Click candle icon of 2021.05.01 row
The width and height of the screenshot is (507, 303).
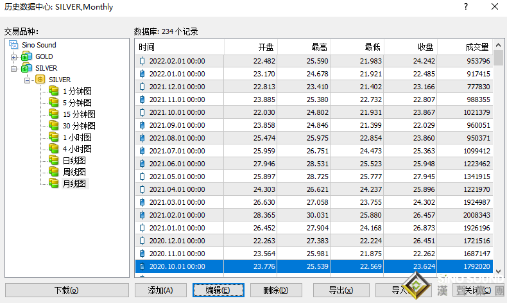pyautogui.click(x=142, y=177)
